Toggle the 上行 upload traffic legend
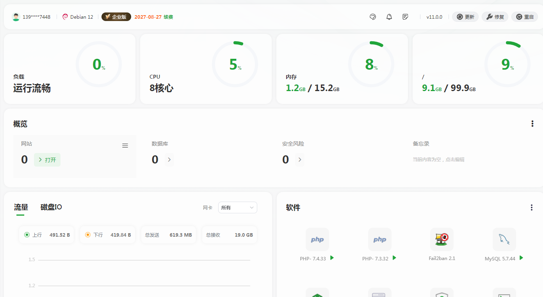The image size is (543, 297). [x=27, y=235]
